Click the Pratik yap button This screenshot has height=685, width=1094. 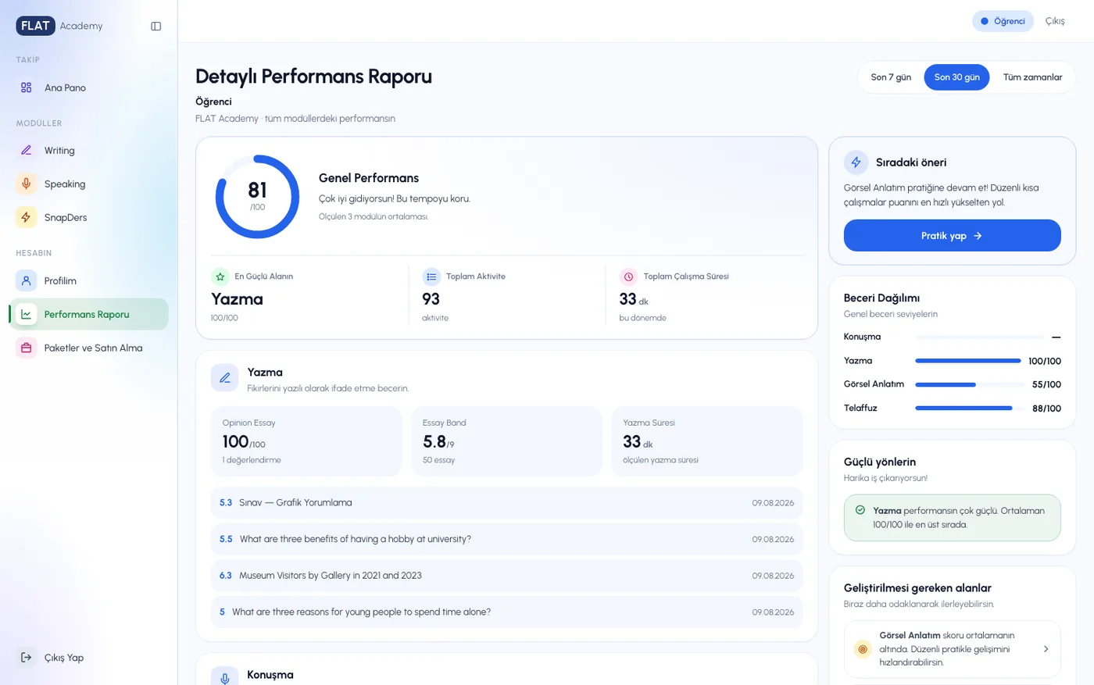pyautogui.click(x=952, y=235)
